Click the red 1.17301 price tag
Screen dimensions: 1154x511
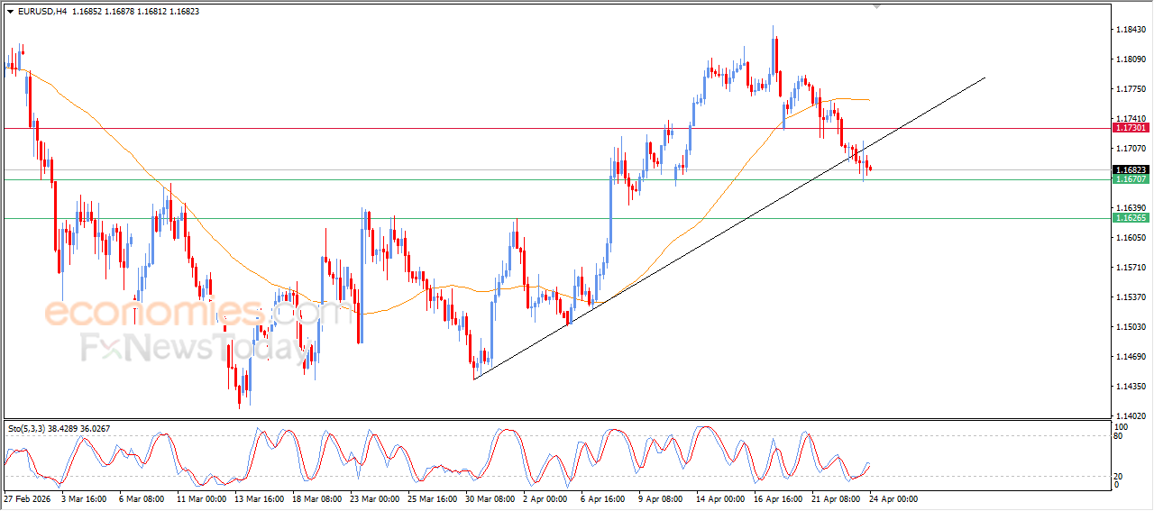[1131, 128]
